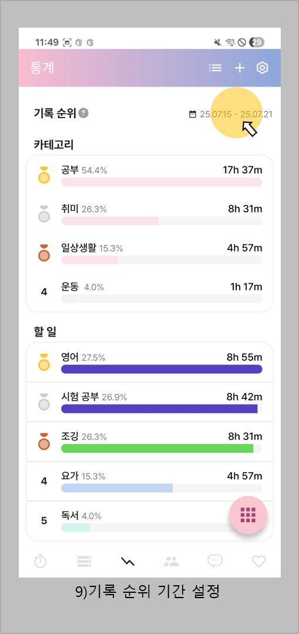The width and height of the screenshot is (299, 634).
Task: Select the 일상생활 category entry
Action: (x=149, y=253)
